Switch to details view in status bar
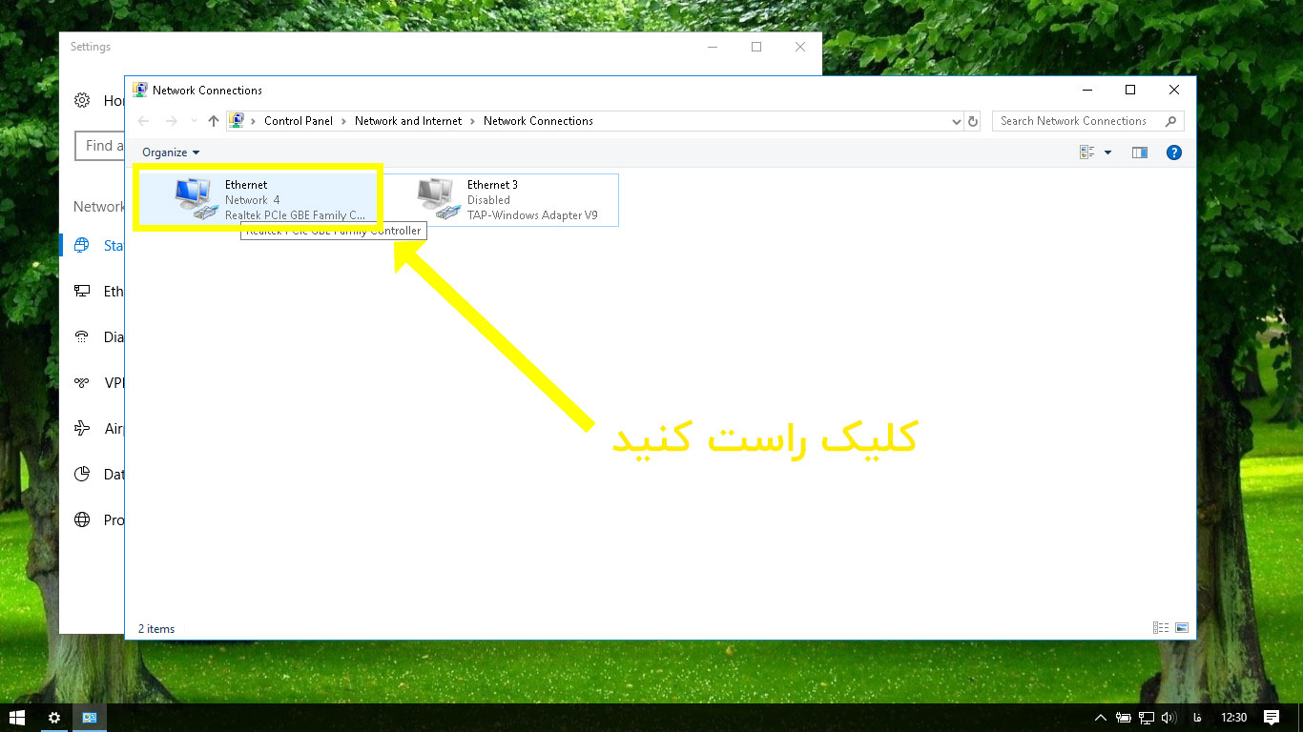Image resolution: width=1303 pixels, height=732 pixels. coord(1161,628)
